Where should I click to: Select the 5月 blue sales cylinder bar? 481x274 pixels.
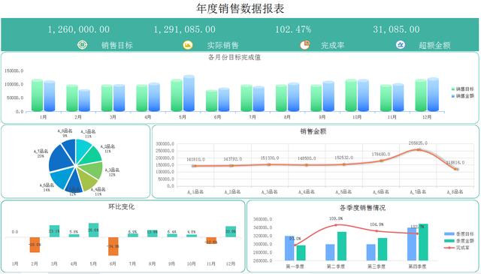(189, 93)
